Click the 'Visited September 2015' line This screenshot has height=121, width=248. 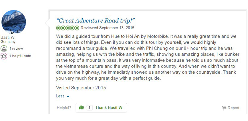click(x=81, y=88)
